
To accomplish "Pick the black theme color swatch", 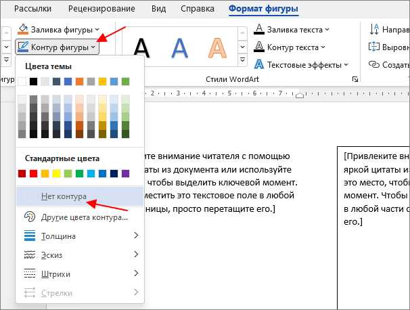I will (33, 82).
